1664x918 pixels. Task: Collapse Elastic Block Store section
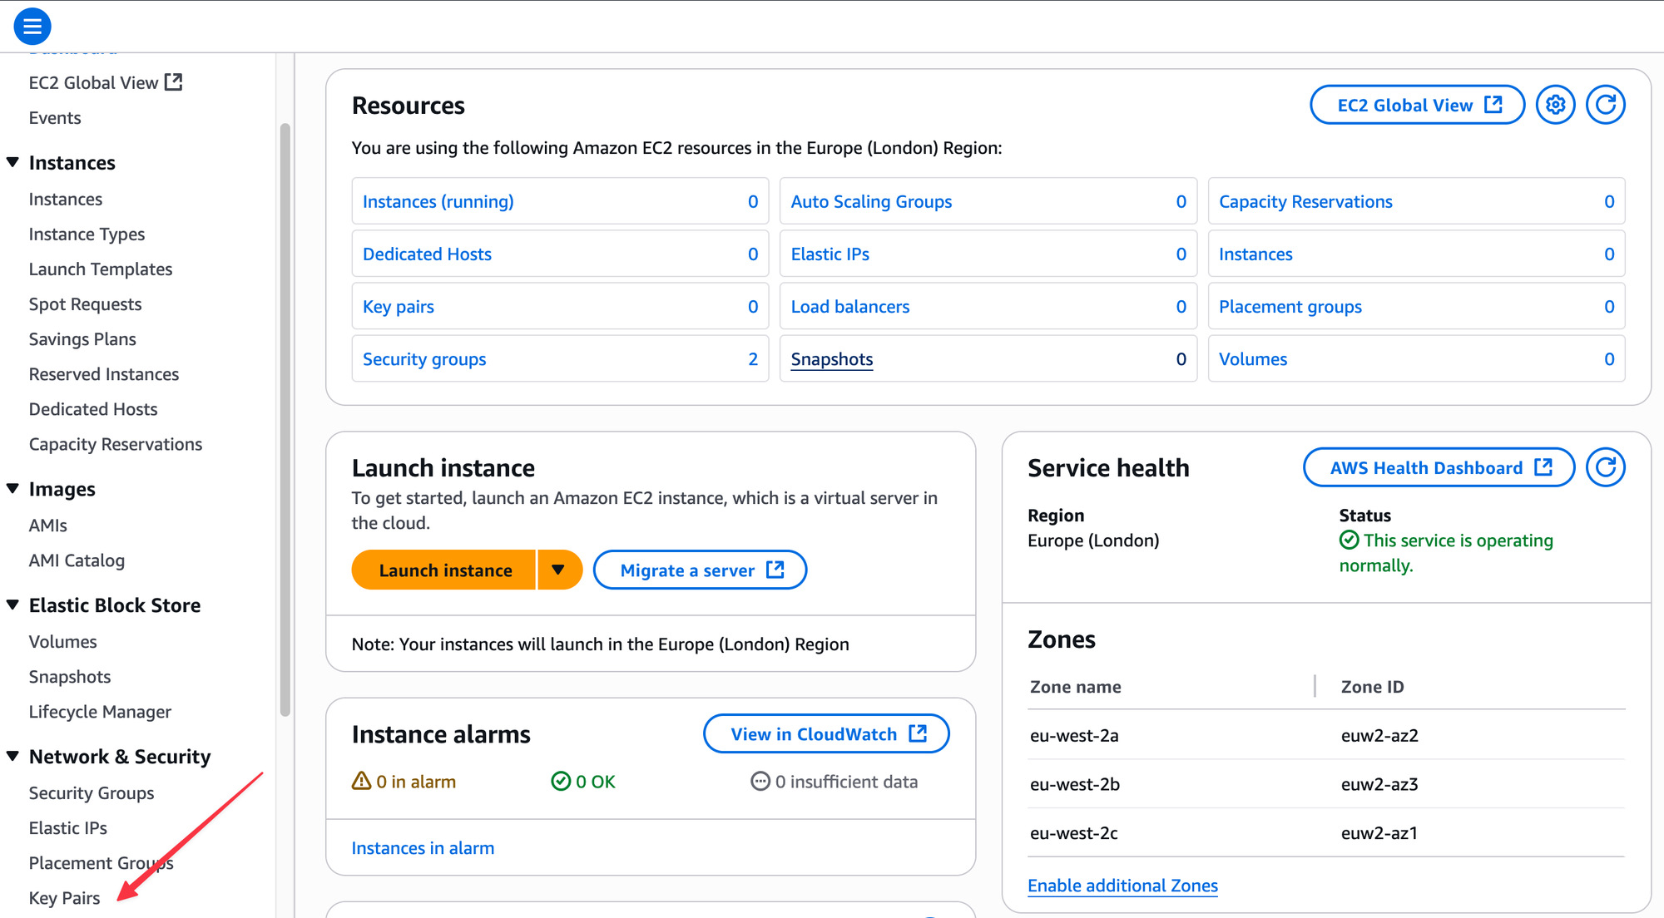[12, 605]
